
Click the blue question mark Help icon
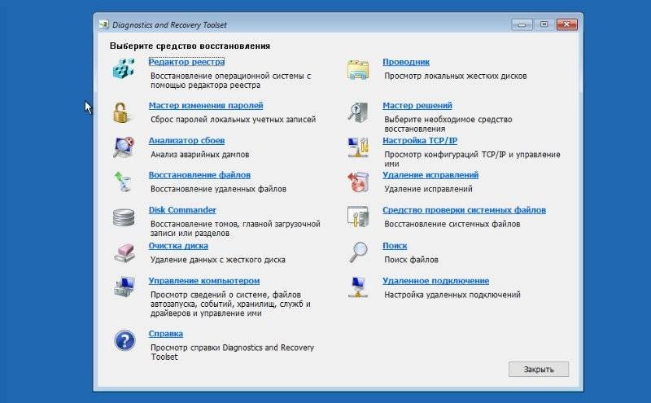pyautogui.click(x=125, y=340)
